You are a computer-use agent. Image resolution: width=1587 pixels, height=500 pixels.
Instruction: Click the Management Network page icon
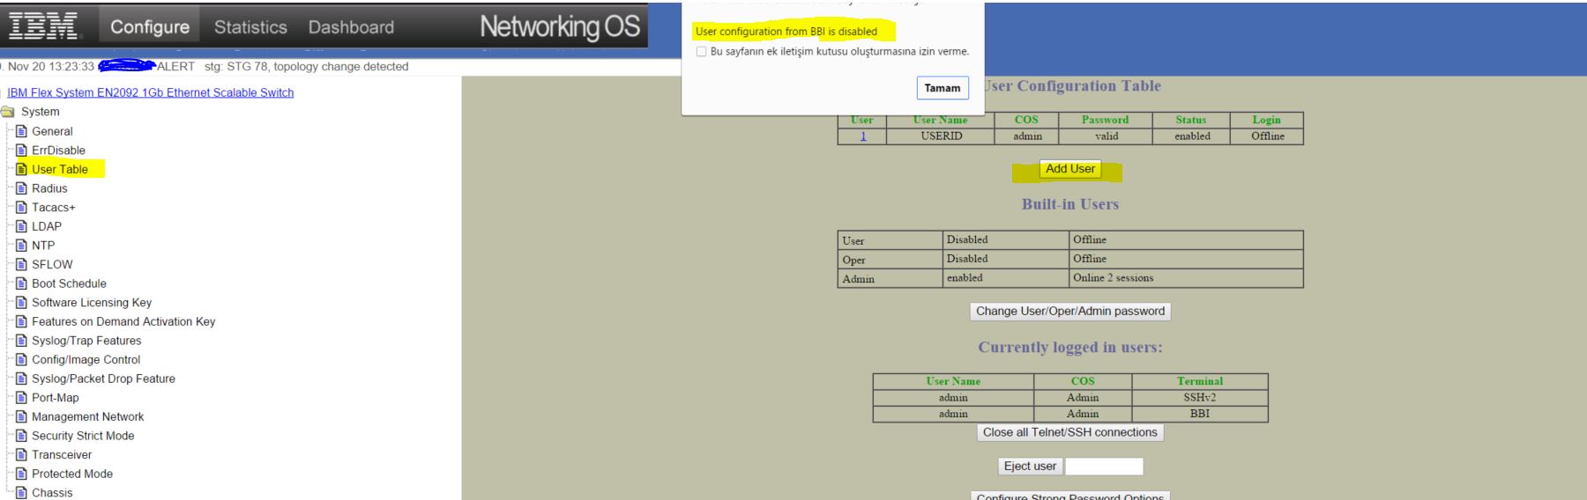(22, 417)
